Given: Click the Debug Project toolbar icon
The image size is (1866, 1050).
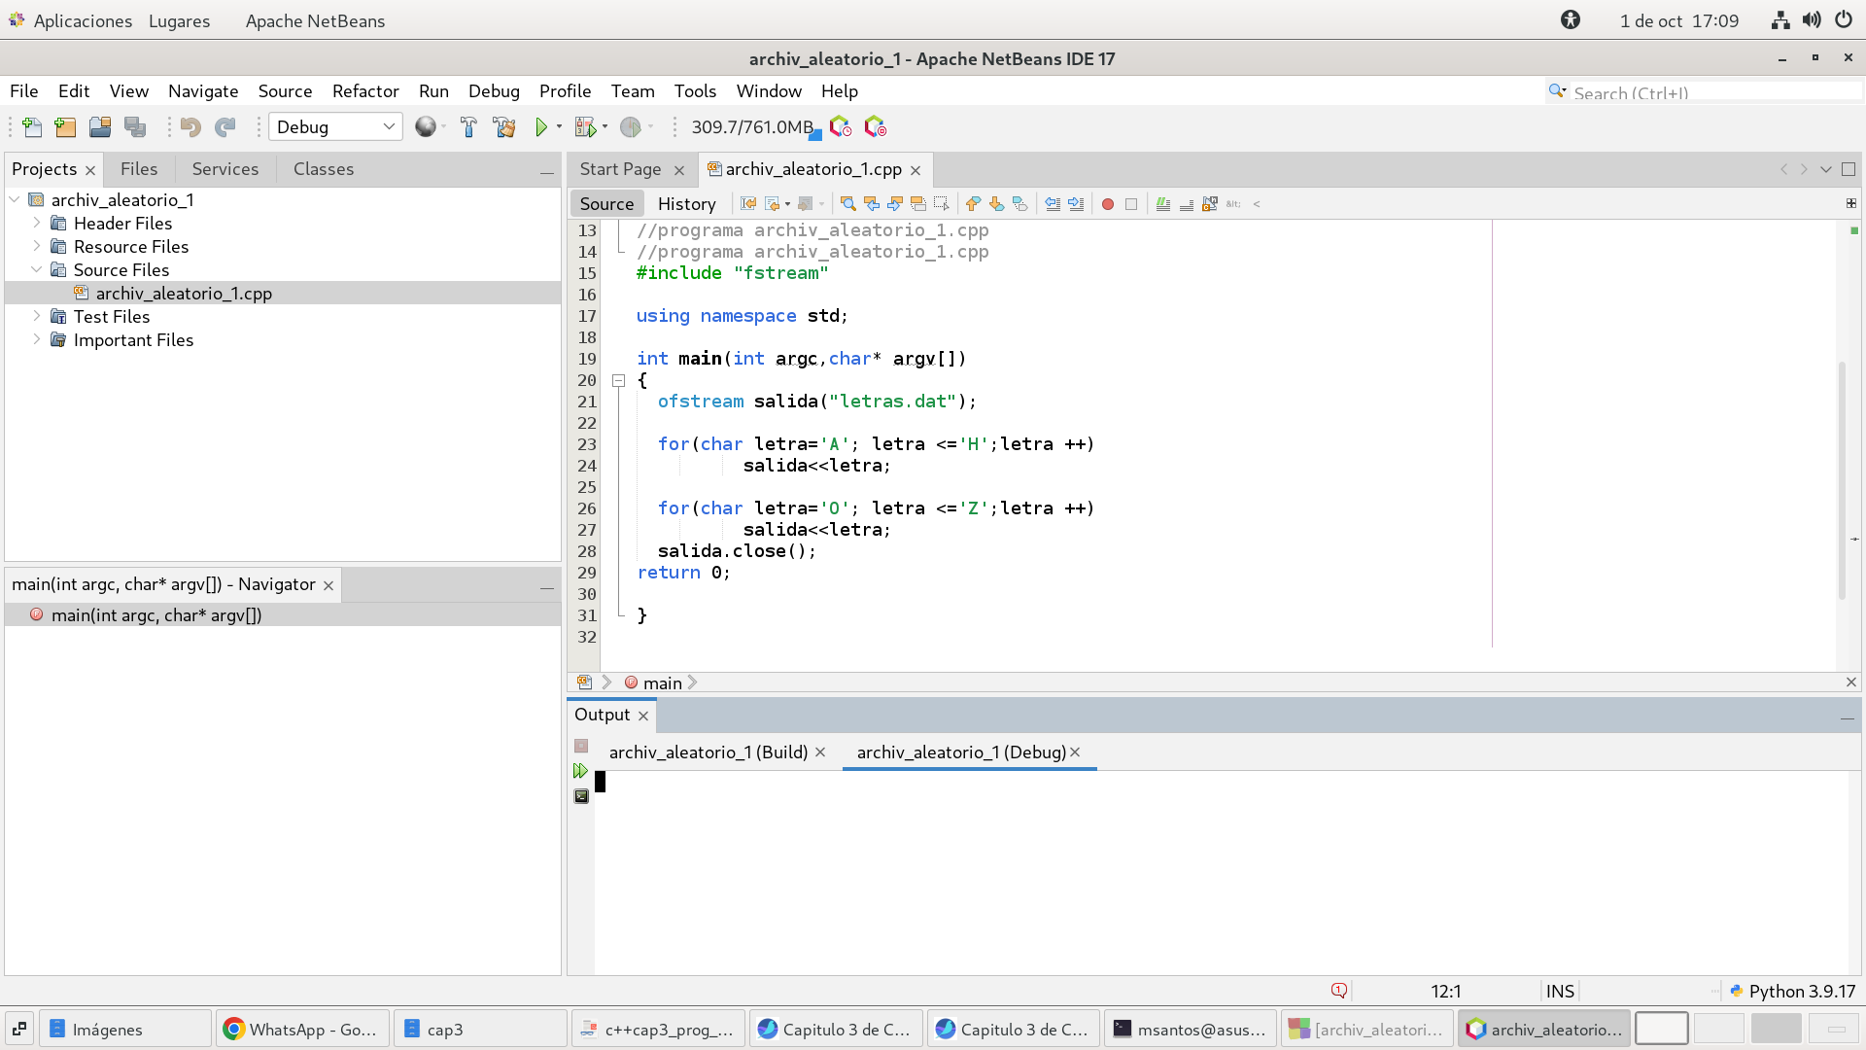Looking at the screenshot, I should (585, 127).
